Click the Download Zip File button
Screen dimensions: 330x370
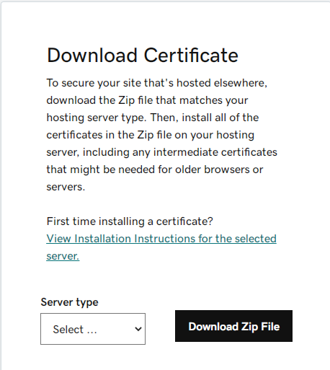(x=233, y=326)
